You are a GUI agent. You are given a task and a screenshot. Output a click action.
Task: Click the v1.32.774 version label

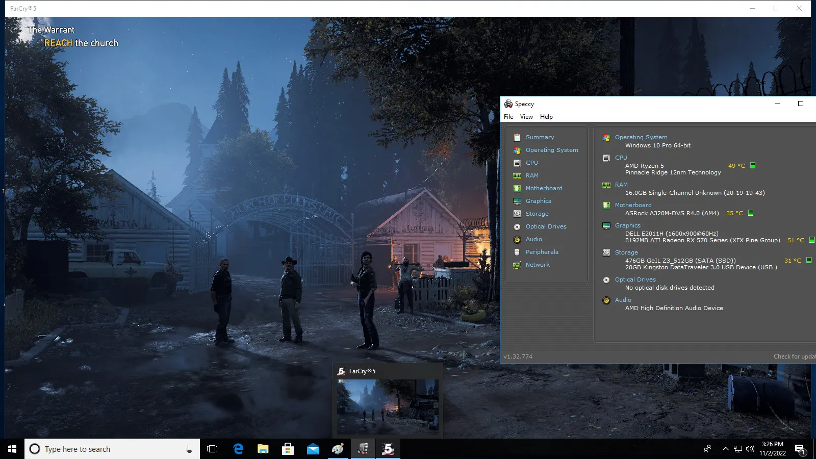[x=518, y=356]
